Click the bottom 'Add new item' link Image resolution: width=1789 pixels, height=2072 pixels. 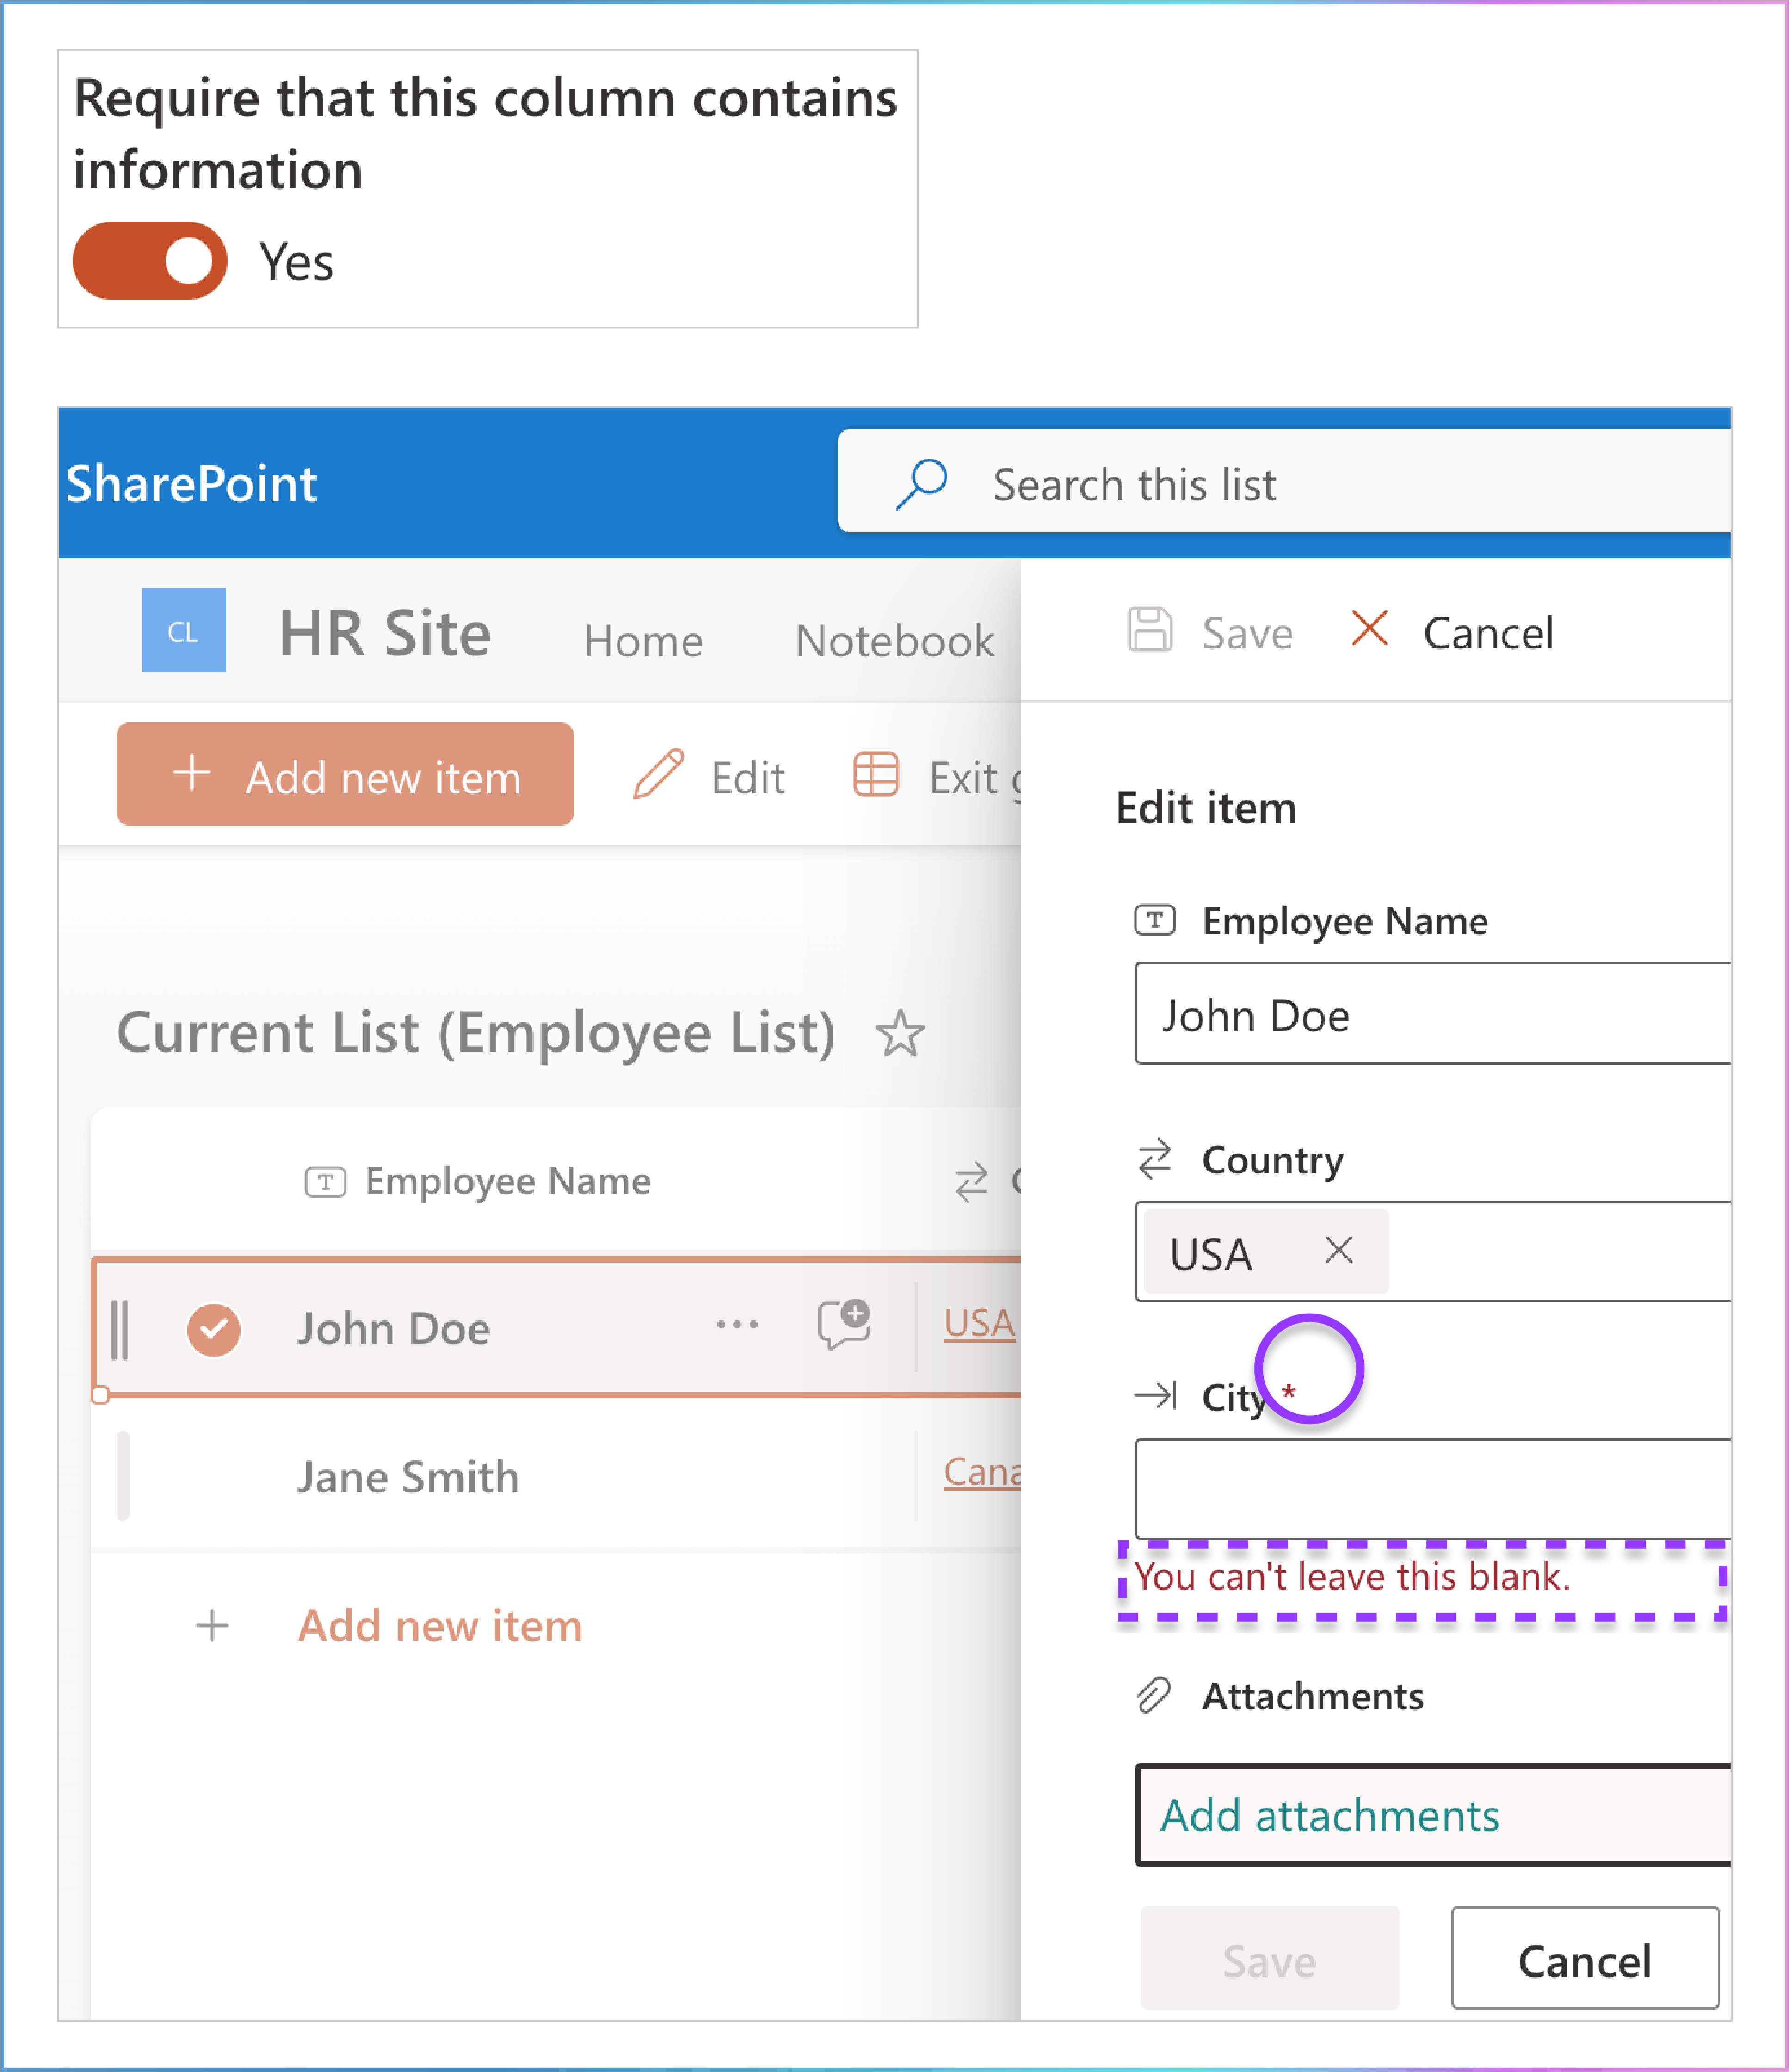coord(440,1626)
